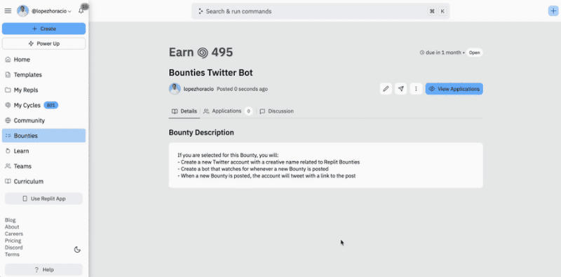This screenshot has height=277, width=561.
Task: Select Bounties in the sidebar
Action: (43, 136)
